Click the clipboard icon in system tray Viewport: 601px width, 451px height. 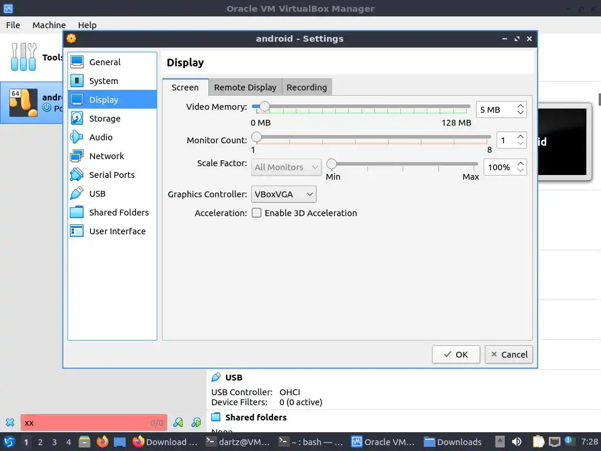click(x=539, y=442)
